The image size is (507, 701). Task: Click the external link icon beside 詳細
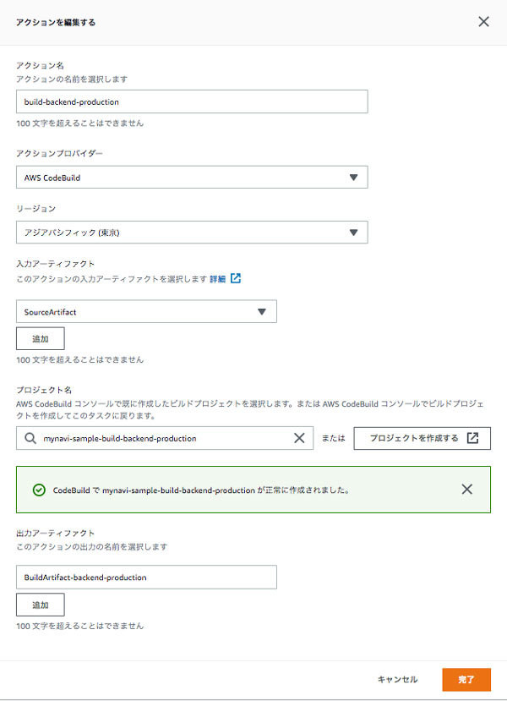tap(236, 278)
